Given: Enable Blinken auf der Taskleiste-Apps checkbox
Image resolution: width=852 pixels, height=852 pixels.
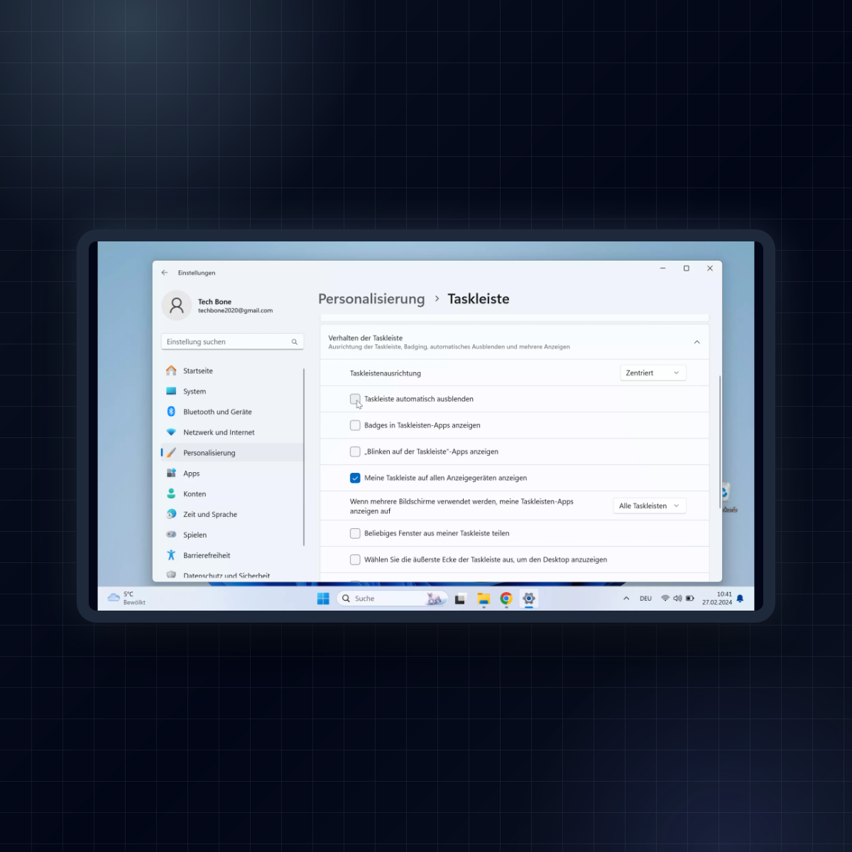Looking at the screenshot, I should pos(355,452).
